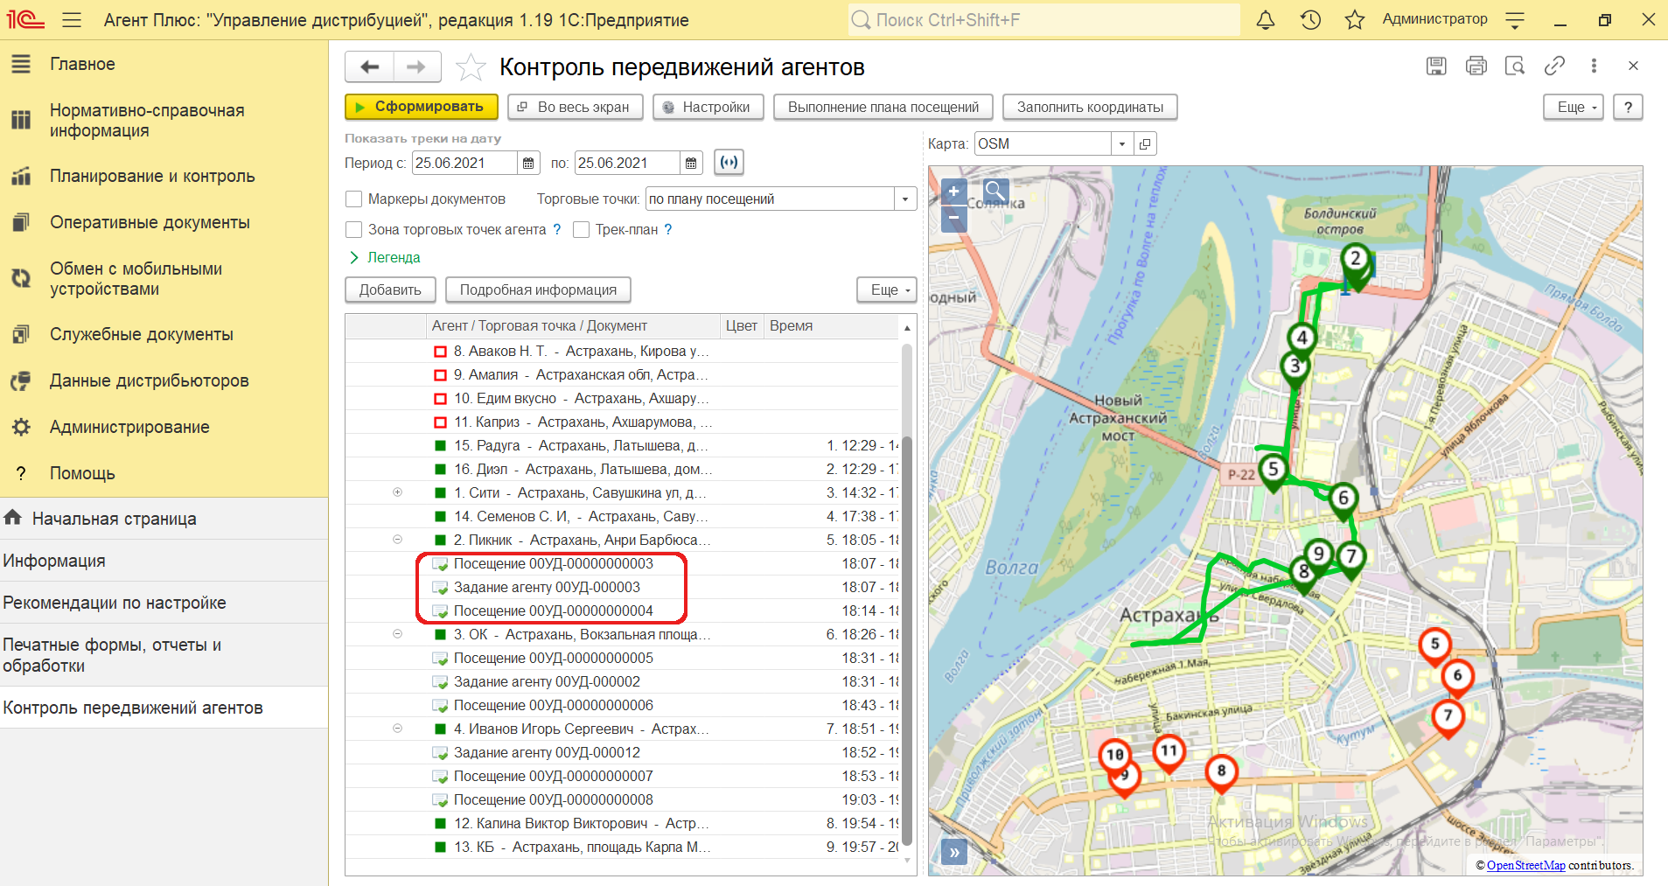Click Заполнить координаты button
This screenshot has width=1668, height=886.
(1090, 107)
